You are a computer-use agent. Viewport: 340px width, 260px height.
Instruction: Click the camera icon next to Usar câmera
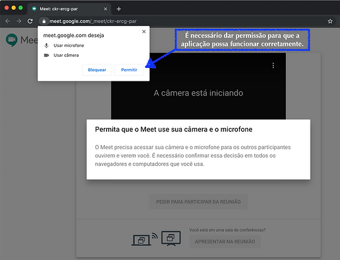46,55
